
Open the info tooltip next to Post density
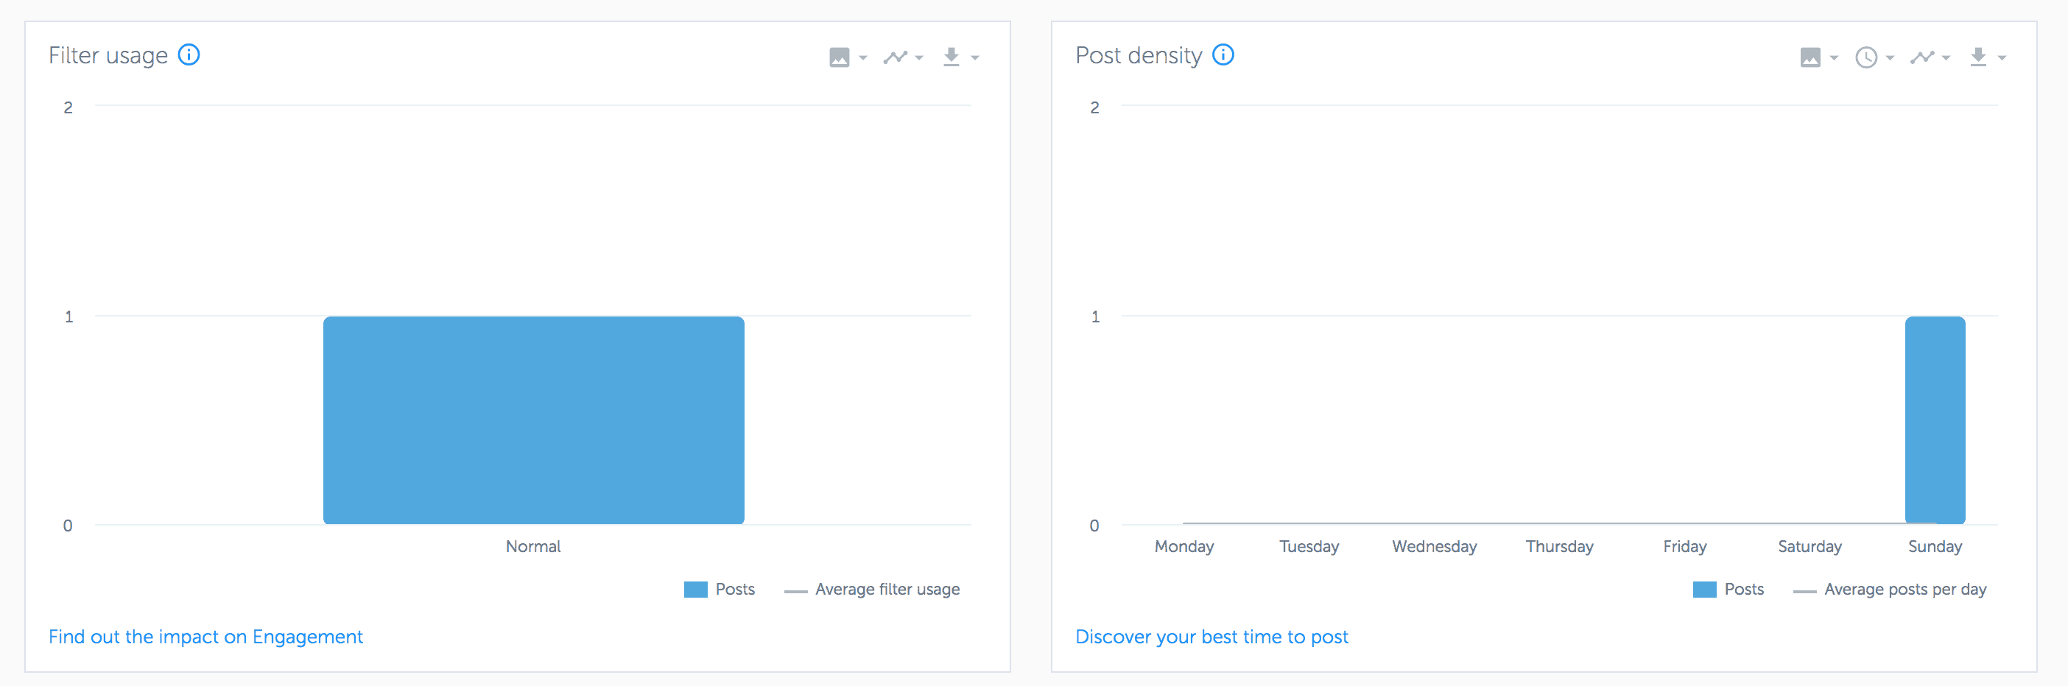click(1223, 54)
